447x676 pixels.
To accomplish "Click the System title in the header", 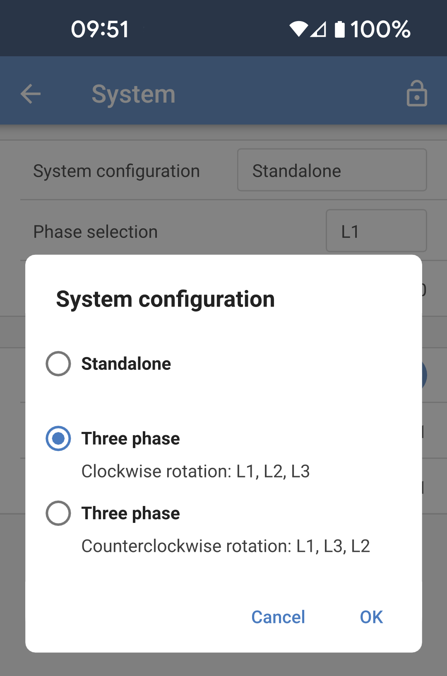I will pyautogui.click(x=133, y=93).
